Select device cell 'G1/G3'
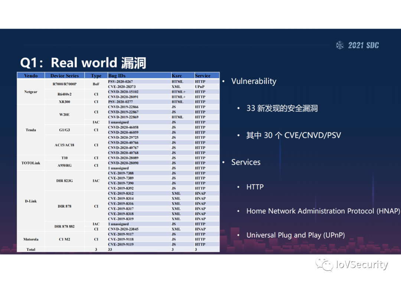401x283 pixels. tap(65, 130)
